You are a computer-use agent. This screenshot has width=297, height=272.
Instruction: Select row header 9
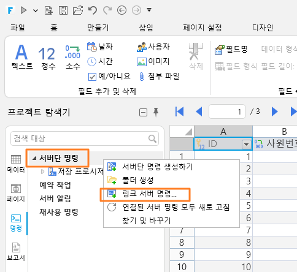(x=182, y=255)
